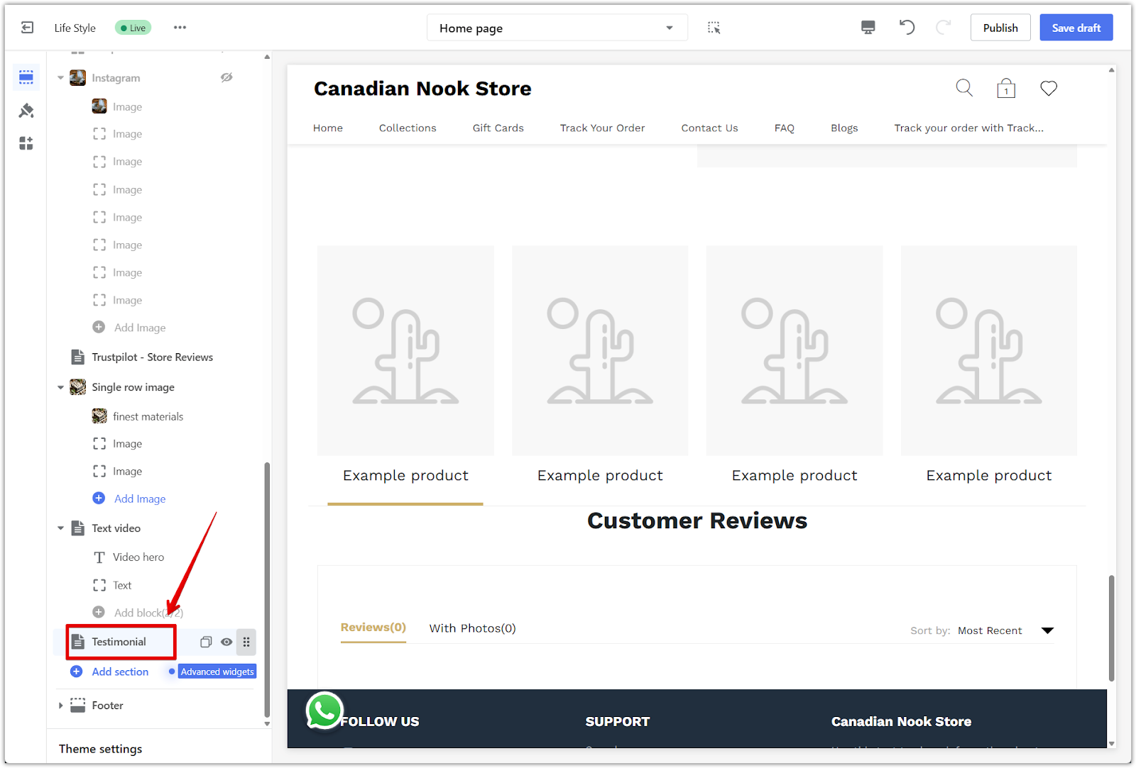This screenshot has width=1136, height=768.
Task: Select the Trustpilot - Store Reviews section
Action: click(x=152, y=357)
